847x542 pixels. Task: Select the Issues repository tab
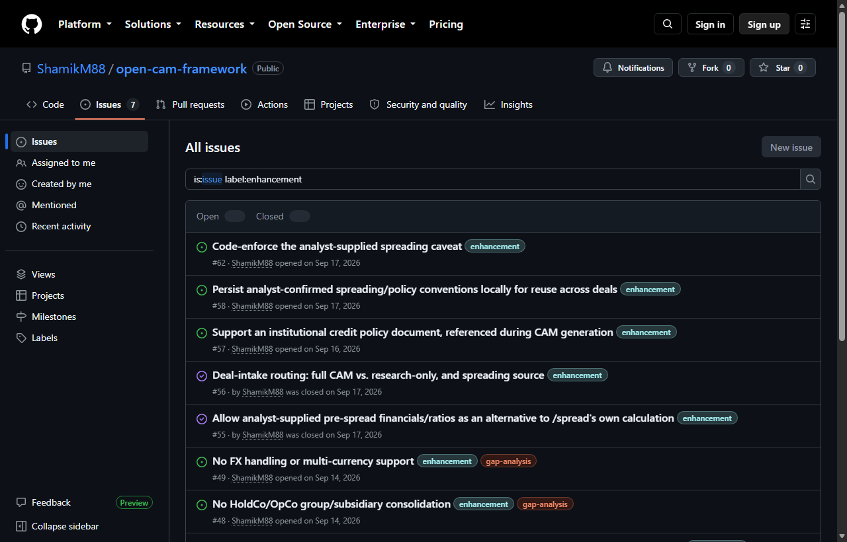pos(110,104)
